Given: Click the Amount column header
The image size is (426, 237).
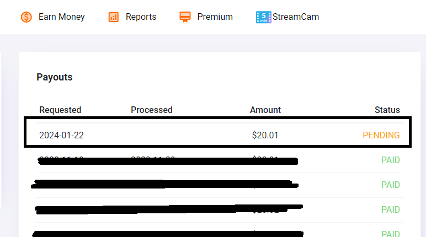Looking at the screenshot, I should pos(265,110).
